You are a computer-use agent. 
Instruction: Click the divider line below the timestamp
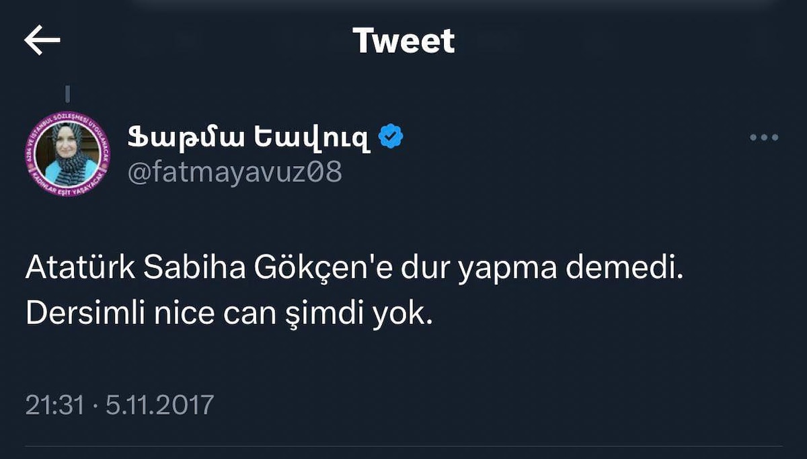(403, 446)
